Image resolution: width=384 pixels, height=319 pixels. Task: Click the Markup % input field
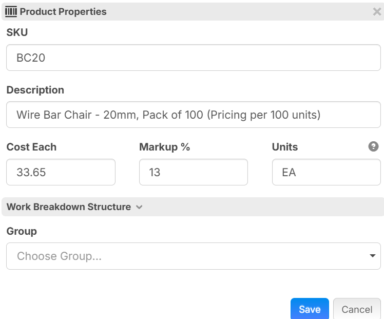click(x=193, y=172)
